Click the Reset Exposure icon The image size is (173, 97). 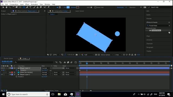pyautogui.click(x=135, y=55)
